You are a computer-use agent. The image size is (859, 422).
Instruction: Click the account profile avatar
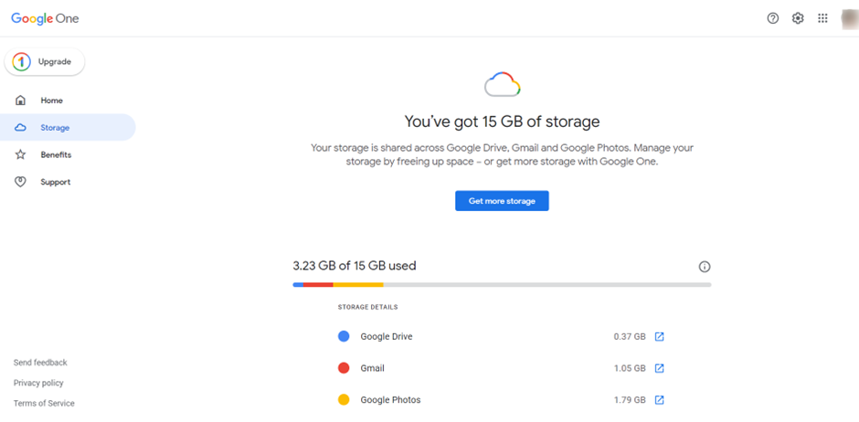(x=848, y=18)
